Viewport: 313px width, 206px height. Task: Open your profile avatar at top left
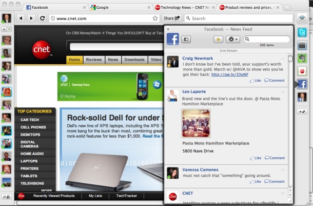pyautogui.click(x=6, y=18)
